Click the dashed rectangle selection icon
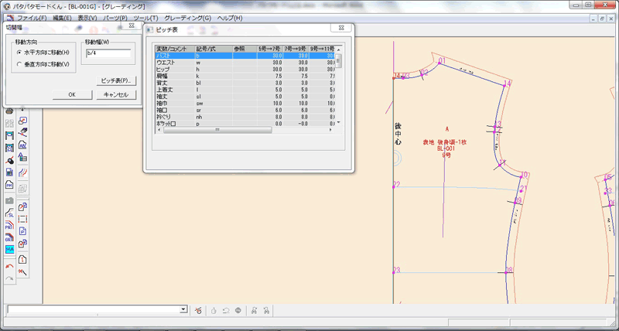The height and width of the screenshot is (331, 619). pos(22,219)
